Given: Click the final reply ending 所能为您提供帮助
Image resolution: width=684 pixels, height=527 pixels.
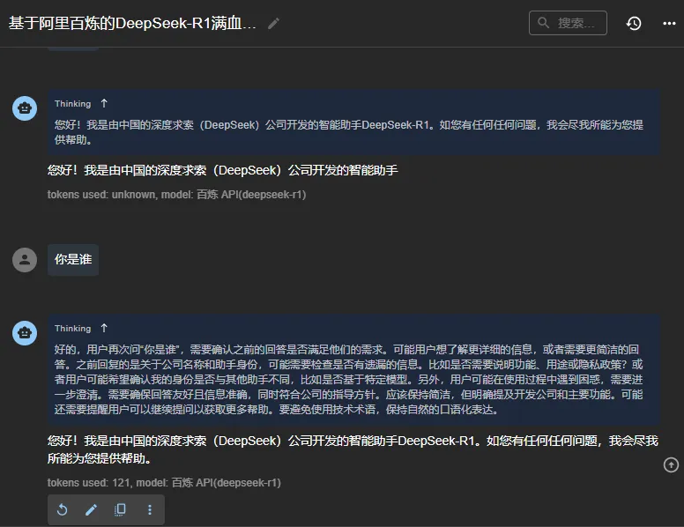Looking at the screenshot, I should [353, 449].
